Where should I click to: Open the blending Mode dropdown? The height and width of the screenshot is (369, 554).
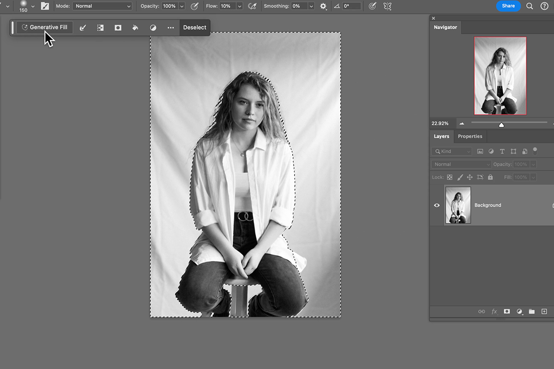point(102,6)
